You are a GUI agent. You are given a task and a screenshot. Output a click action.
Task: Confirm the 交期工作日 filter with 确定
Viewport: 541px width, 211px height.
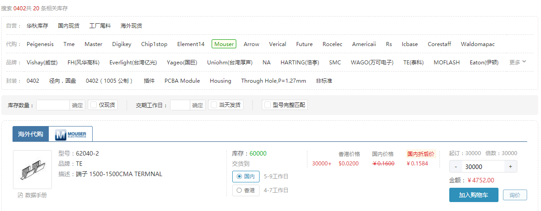coord(198,105)
